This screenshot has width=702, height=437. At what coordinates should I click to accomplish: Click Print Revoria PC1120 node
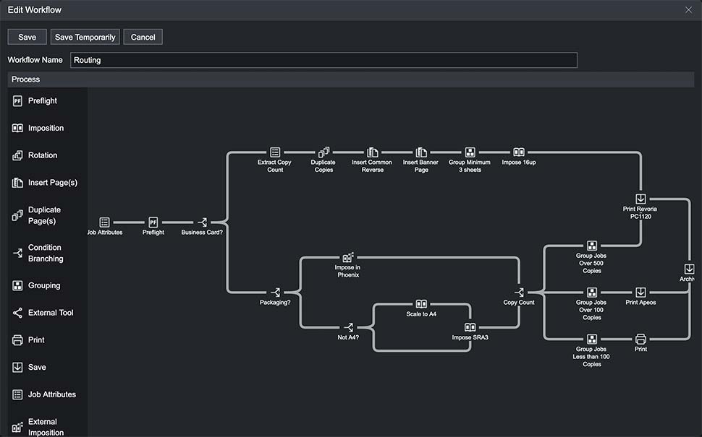coord(640,199)
